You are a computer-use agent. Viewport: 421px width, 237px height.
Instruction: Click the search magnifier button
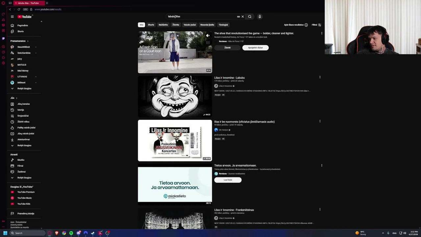pos(250,16)
